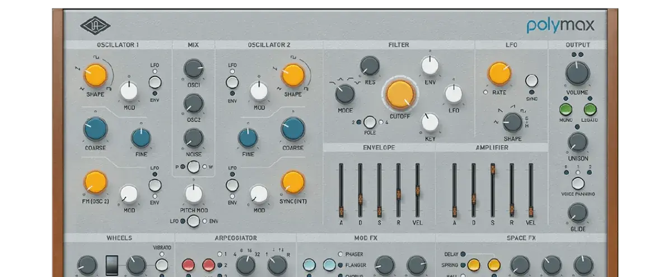672x277 pixels.
Task: Click the OUTPUT section header
Action: click(577, 45)
